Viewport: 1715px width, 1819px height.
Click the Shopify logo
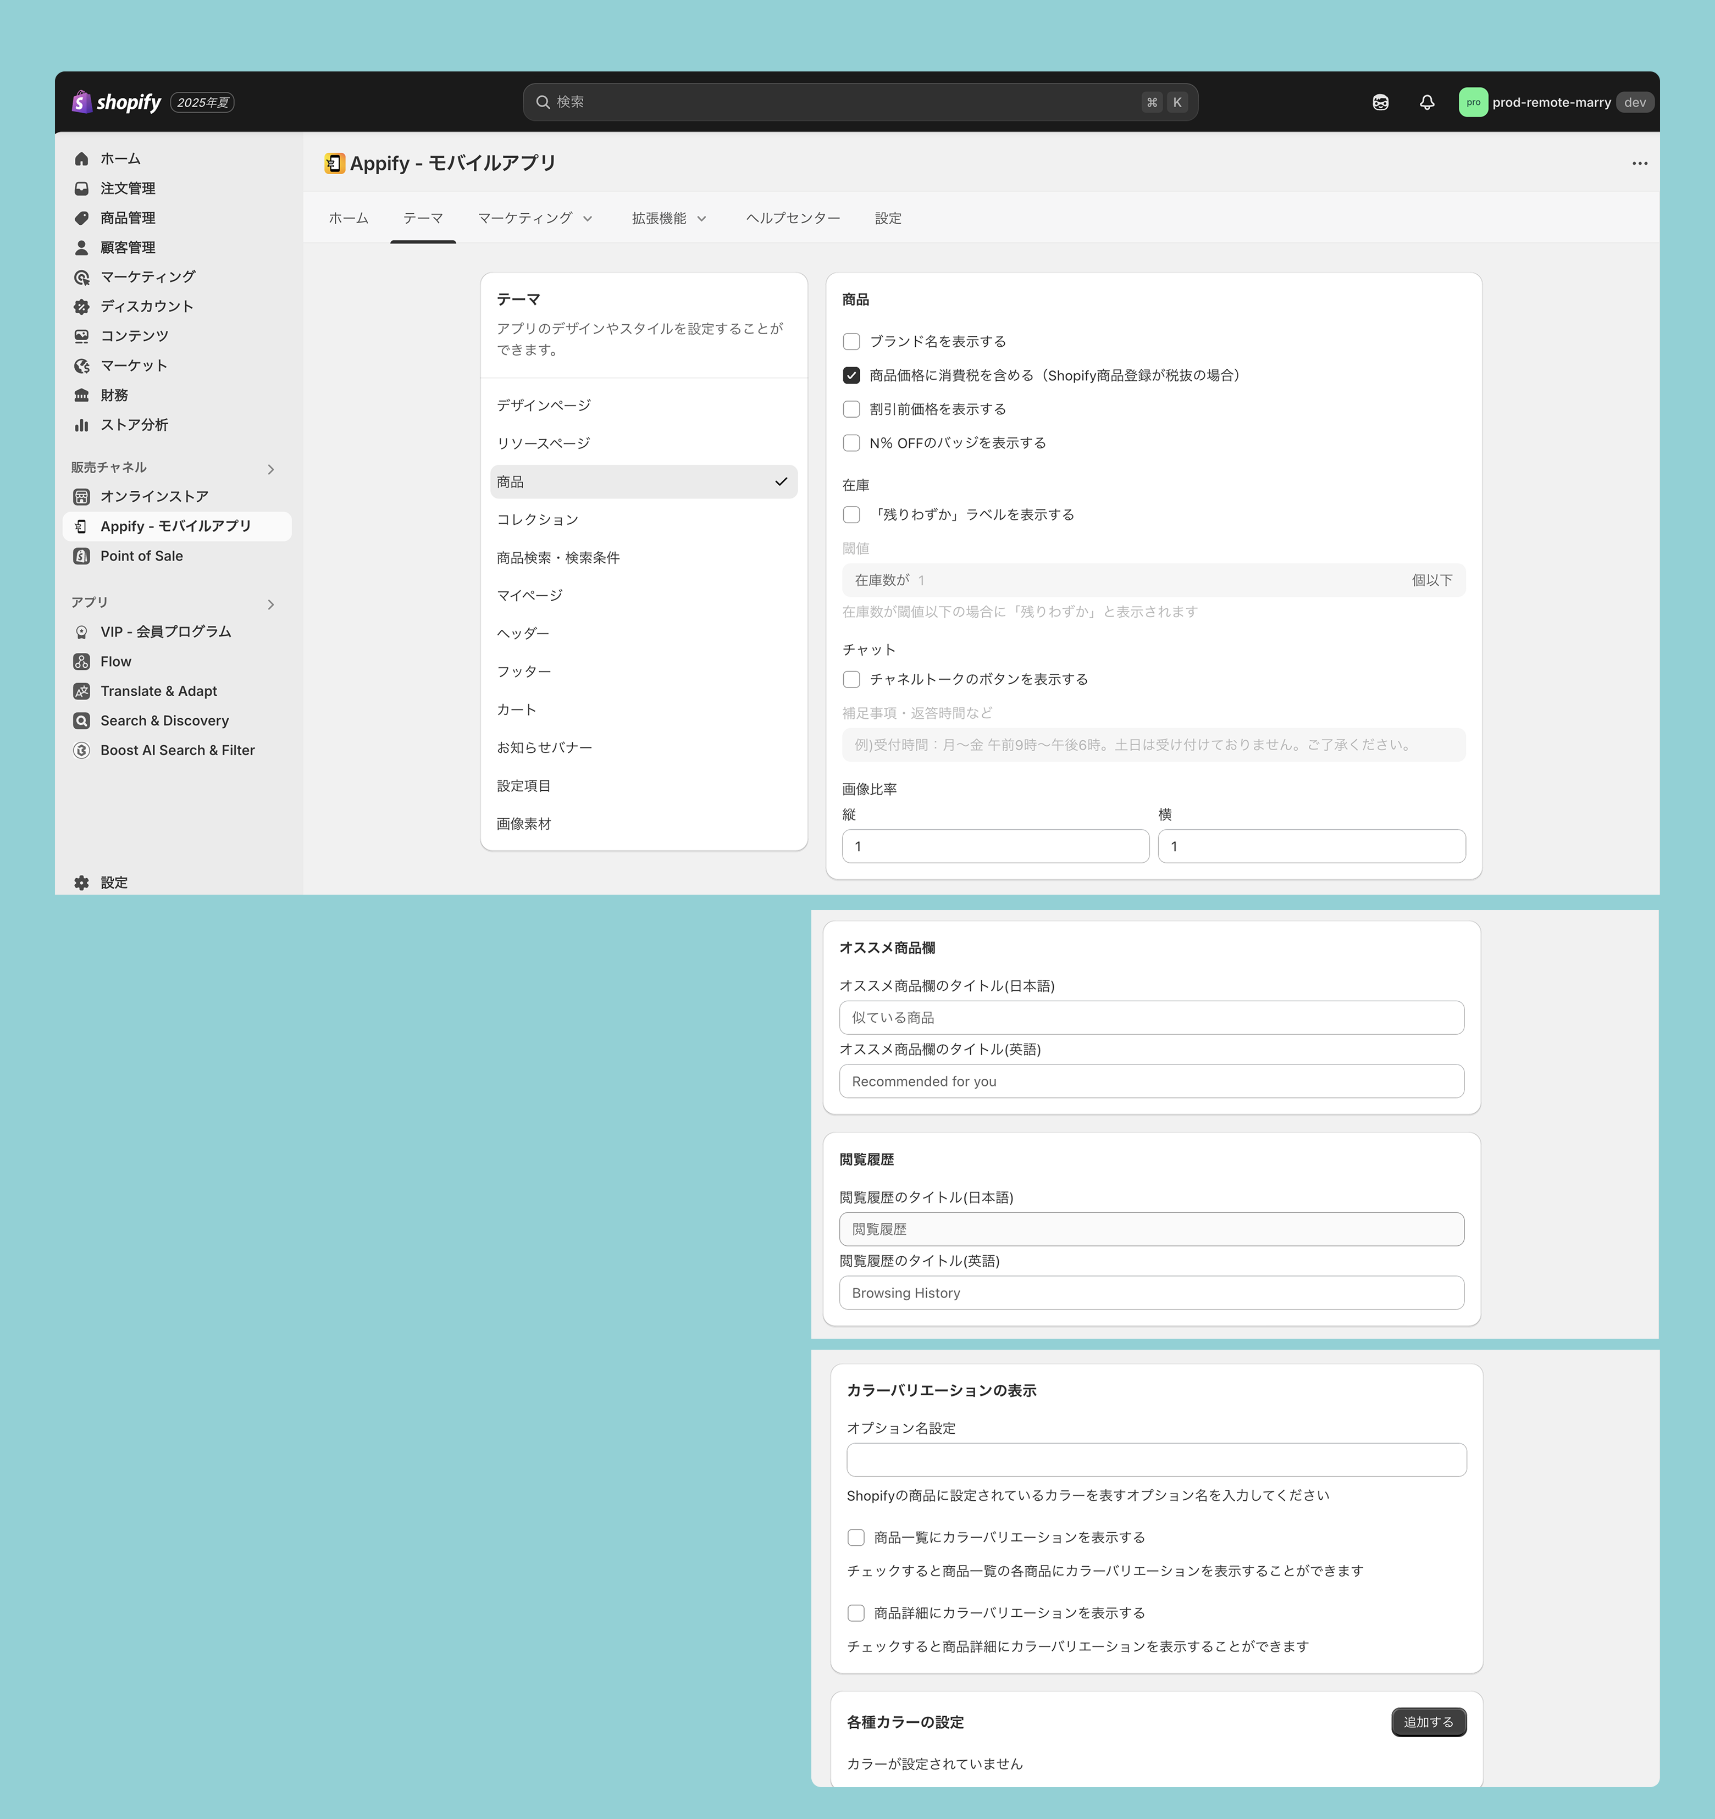coord(116,102)
